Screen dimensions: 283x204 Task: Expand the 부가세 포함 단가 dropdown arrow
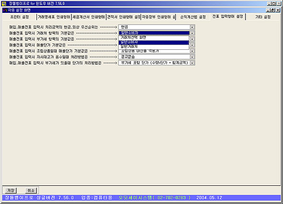tap(192, 63)
